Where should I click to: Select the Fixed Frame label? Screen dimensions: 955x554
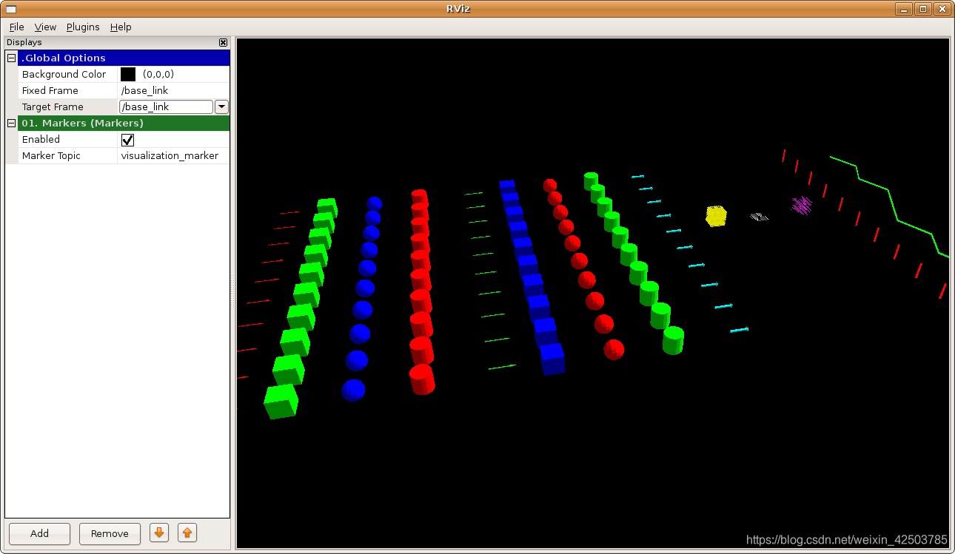pos(50,90)
